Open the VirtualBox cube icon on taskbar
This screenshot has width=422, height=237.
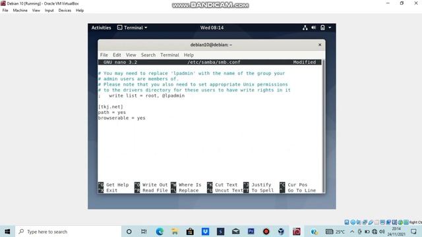pyautogui.click(x=281, y=231)
